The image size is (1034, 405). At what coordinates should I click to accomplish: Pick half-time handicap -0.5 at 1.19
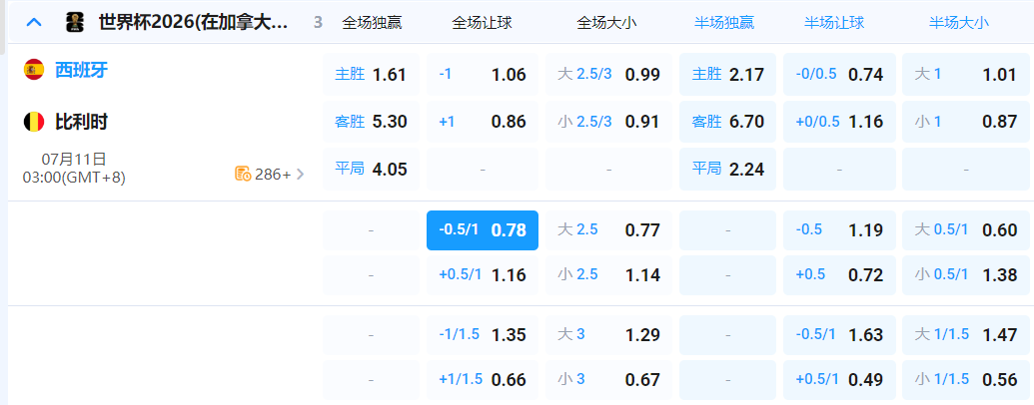click(x=839, y=230)
